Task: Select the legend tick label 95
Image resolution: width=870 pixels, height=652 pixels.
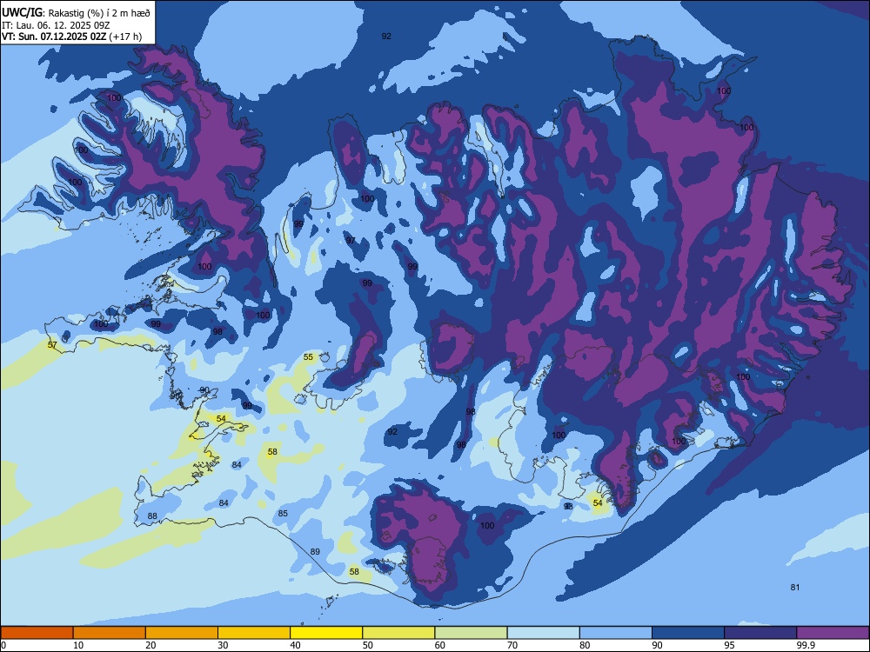Action: pos(730,645)
